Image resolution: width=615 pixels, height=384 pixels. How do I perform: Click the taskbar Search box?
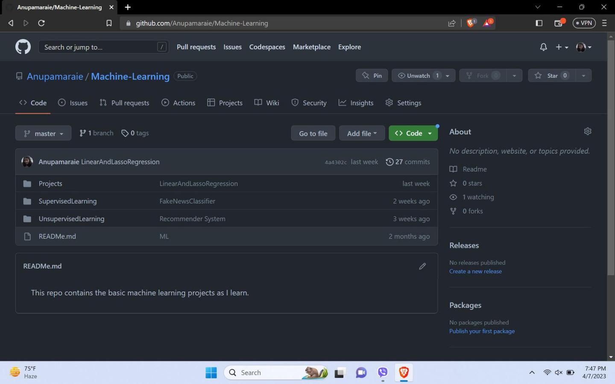click(x=276, y=372)
